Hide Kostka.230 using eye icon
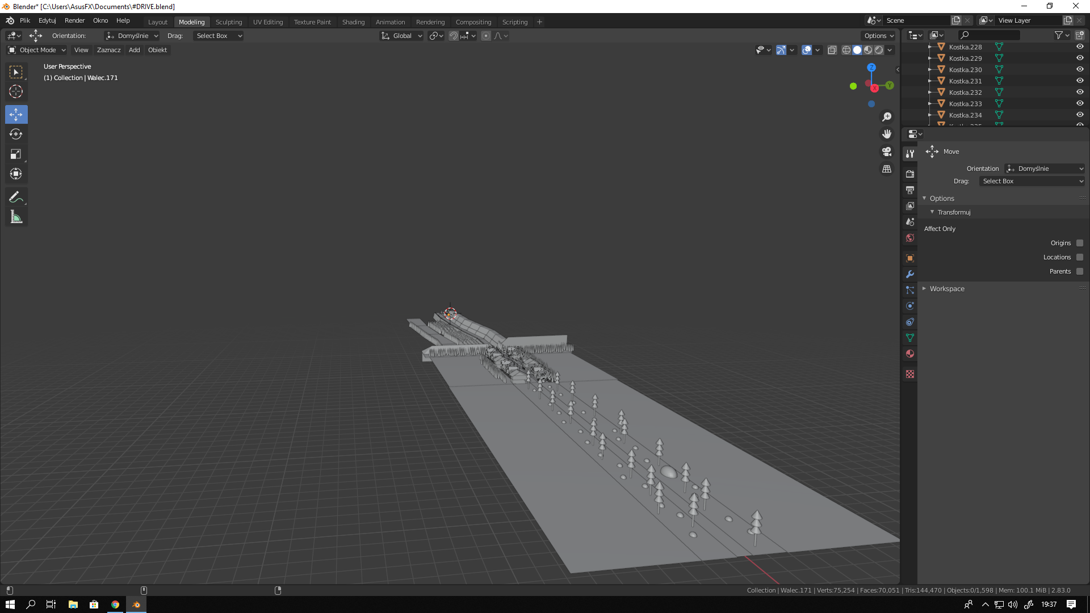The width and height of the screenshot is (1090, 613). [1080, 69]
